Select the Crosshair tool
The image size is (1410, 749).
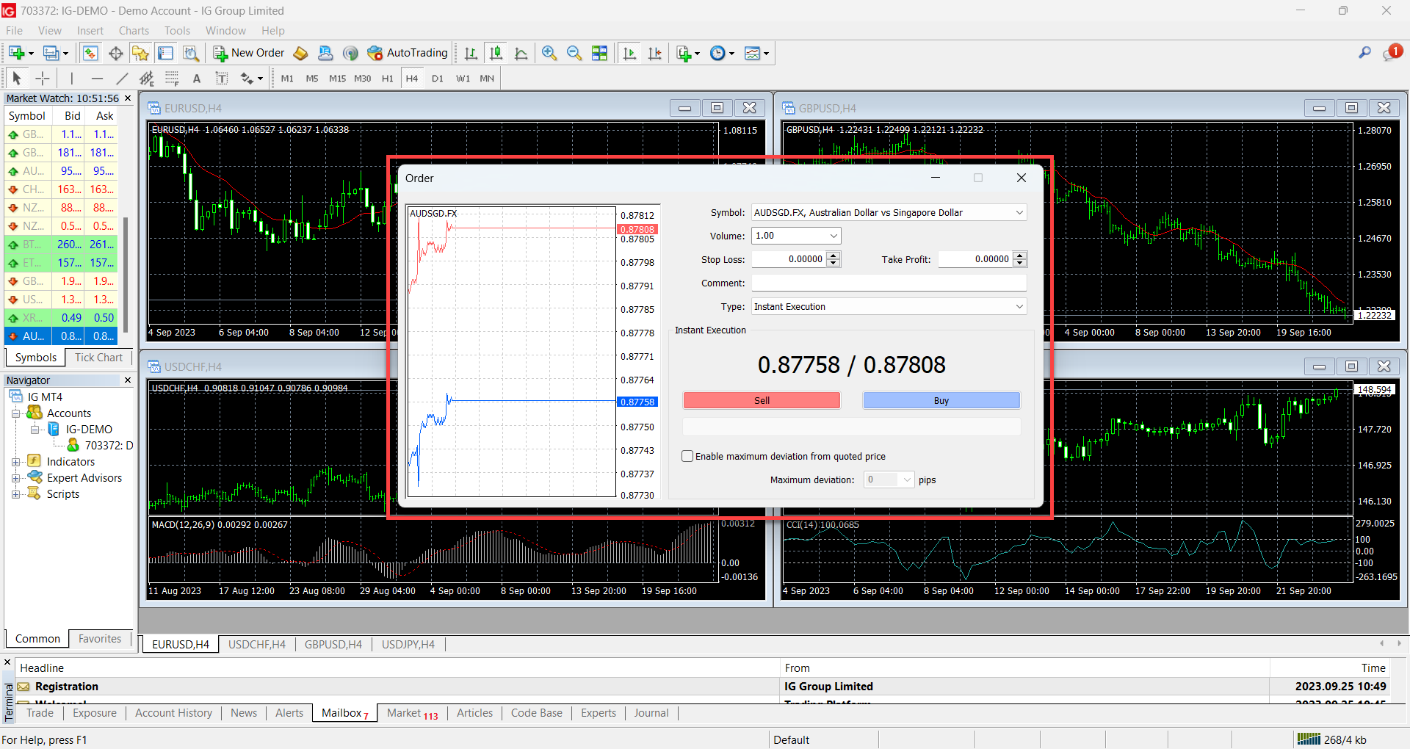coord(43,79)
